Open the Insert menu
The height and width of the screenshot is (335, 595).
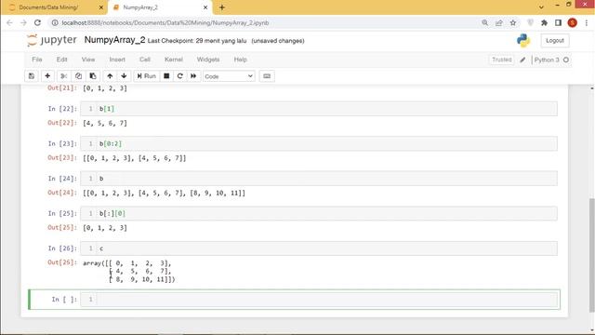click(117, 60)
